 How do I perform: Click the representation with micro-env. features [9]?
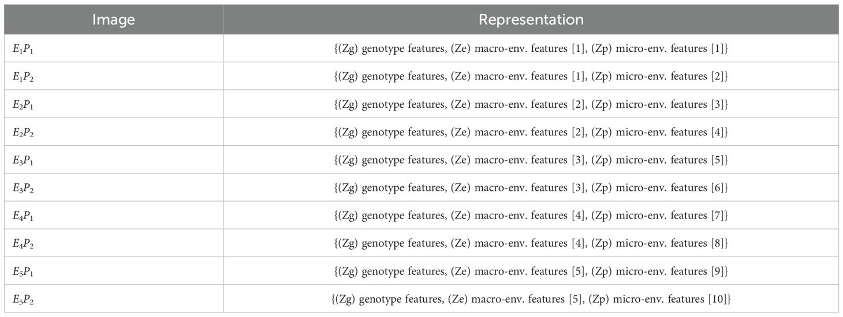(x=531, y=271)
